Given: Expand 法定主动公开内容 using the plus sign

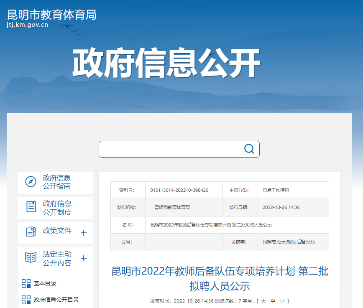Looking at the screenshot, I should click(x=83, y=258).
